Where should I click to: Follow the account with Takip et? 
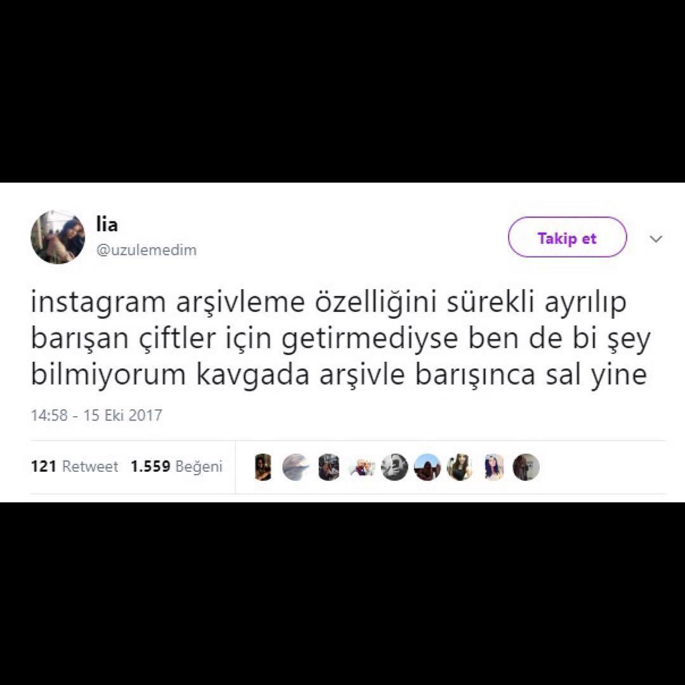tap(567, 237)
